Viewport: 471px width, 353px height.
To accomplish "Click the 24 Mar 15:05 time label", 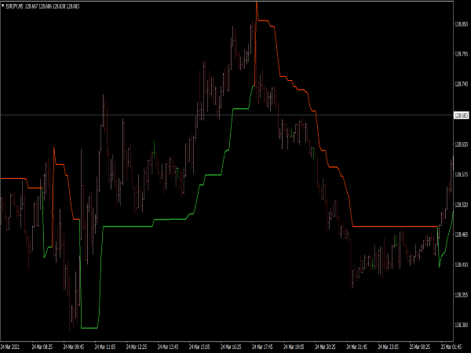I will coord(199,347).
